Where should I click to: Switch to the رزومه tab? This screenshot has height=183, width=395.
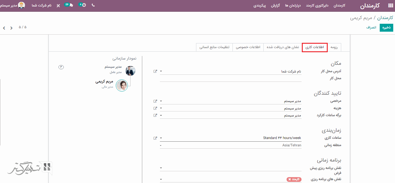click(x=334, y=47)
